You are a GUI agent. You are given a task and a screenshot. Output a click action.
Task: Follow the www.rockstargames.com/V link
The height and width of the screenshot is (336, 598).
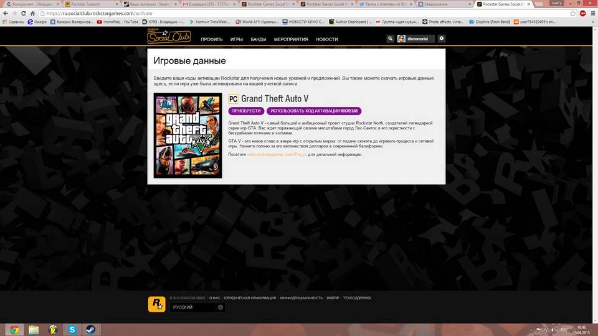click(277, 154)
